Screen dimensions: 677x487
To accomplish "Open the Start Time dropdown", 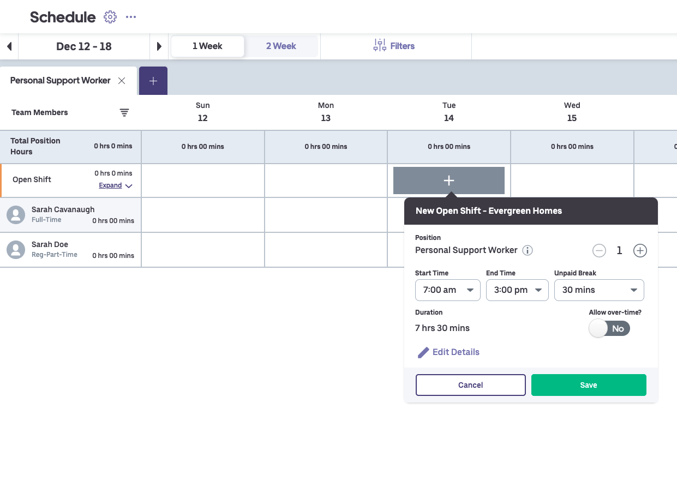I will (447, 290).
